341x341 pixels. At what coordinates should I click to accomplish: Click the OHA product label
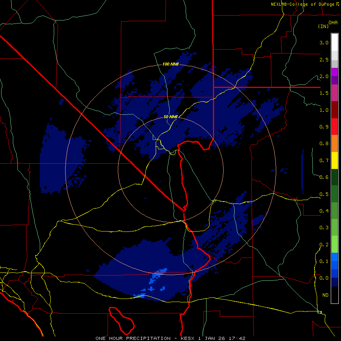coord(333,23)
